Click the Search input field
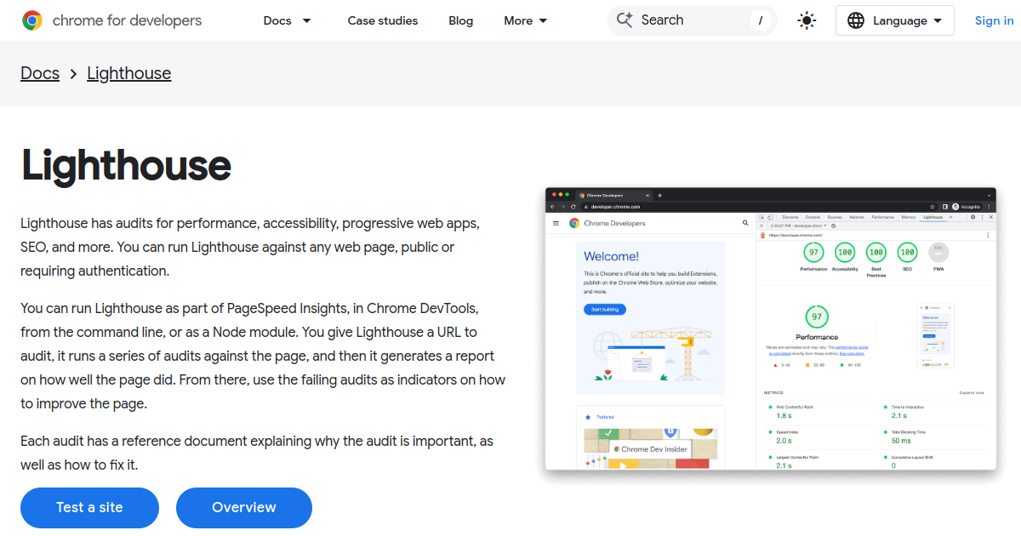The height and width of the screenshot is (536, 1021). (693, 20)
